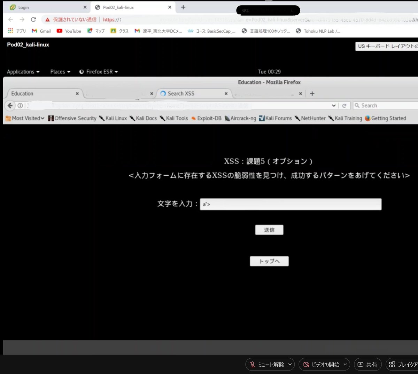Open Exploit-DB bookmark
Image resolution: width=418 pixels, height=374 pixels.
click(206, 118)
